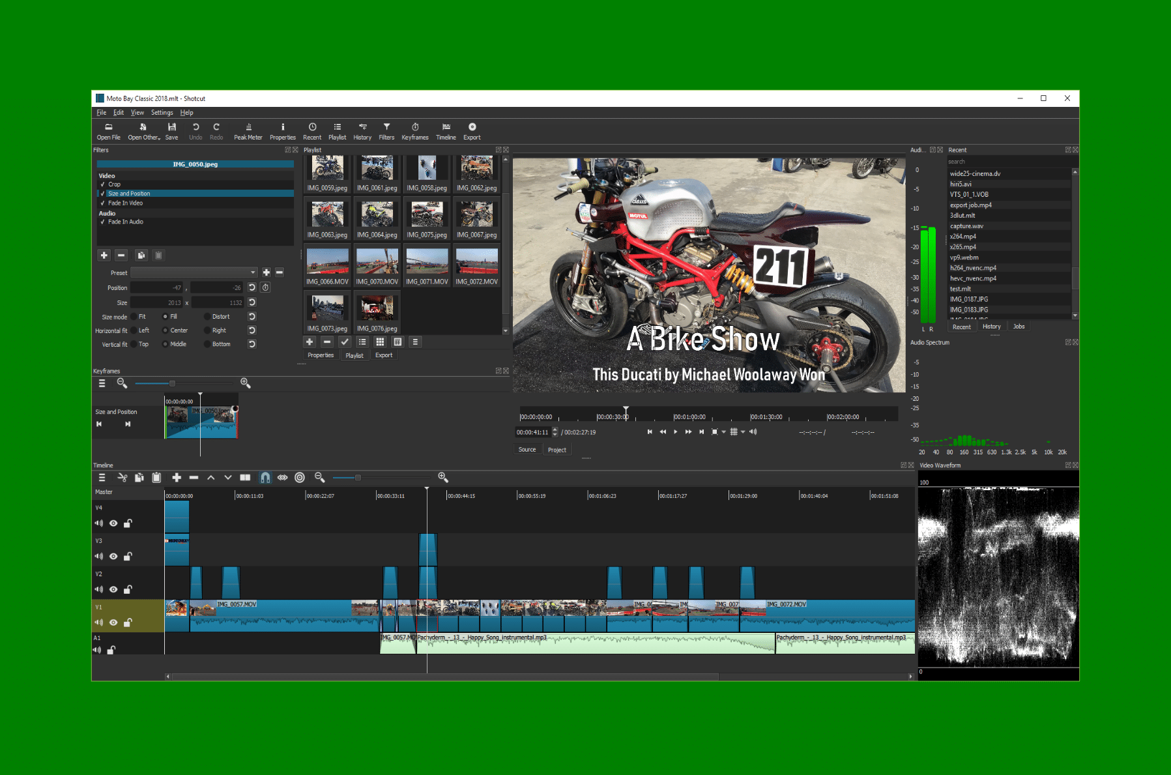
Task: Click the timeline Lift icon
Action: (x=210, y=478)
